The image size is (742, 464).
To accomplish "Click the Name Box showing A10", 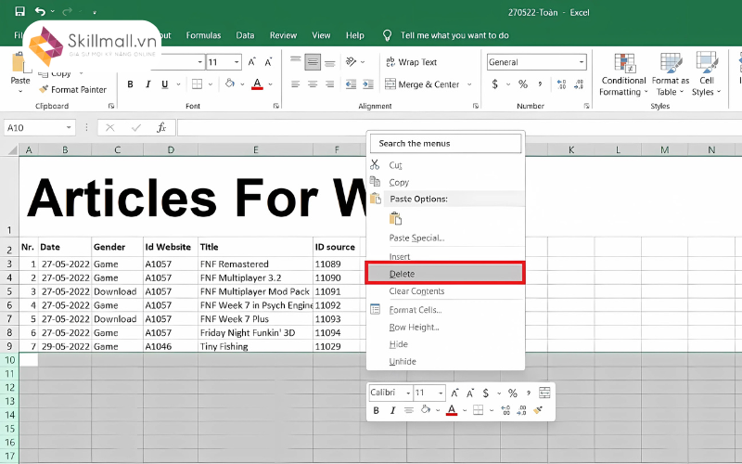I will [39, 127].
